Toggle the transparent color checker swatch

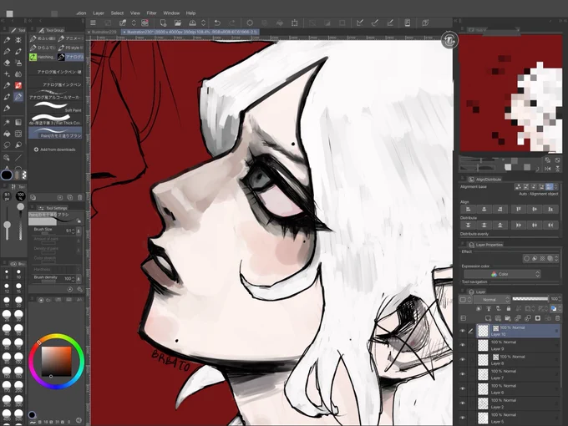[24, 175]
